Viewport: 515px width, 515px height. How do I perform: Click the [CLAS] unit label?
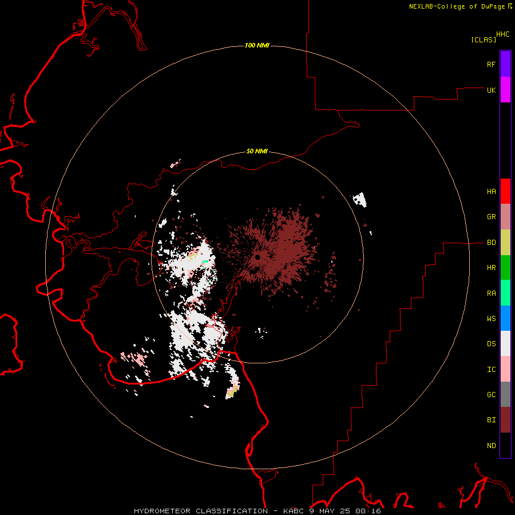pyautogui.click(x=484, y=39)
